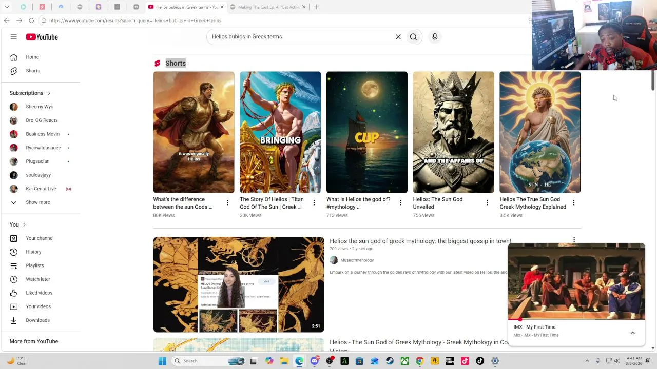Viewport: 657px width, 369px height.
Task: Open Your channel in the sidebar
Action: click(x=40, y=238)
